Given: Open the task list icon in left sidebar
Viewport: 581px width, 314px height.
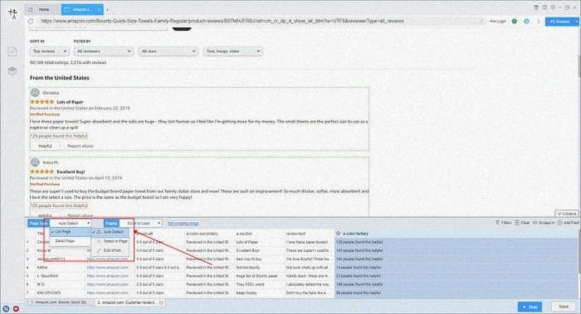Looking at the screenshot, I should point(12,51).
